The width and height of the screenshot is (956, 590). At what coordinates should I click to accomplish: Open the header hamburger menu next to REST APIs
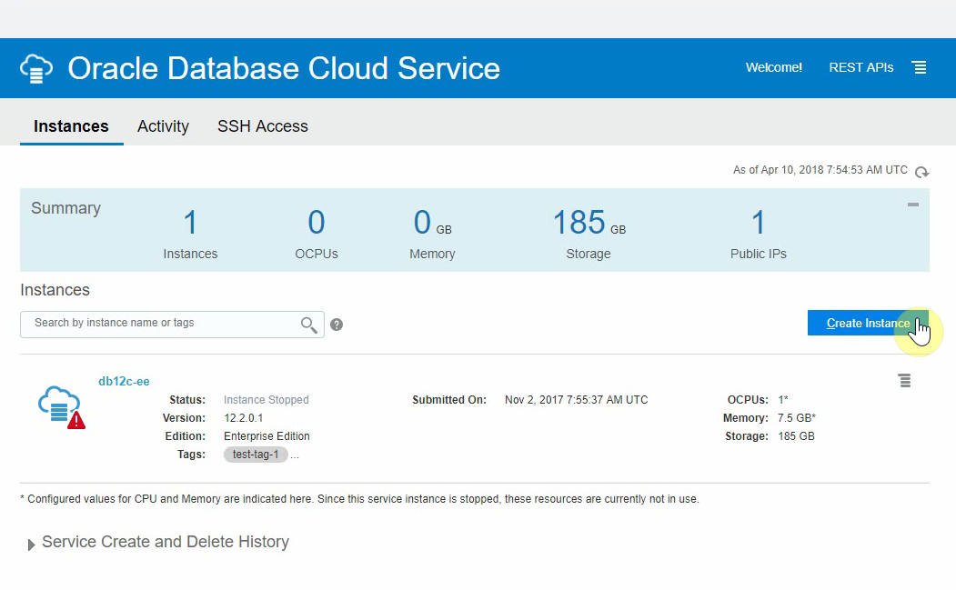coord(920,67)
